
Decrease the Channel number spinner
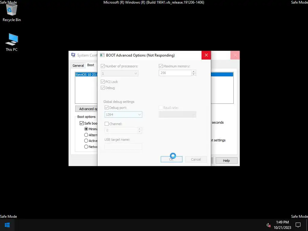click(140, 132)
